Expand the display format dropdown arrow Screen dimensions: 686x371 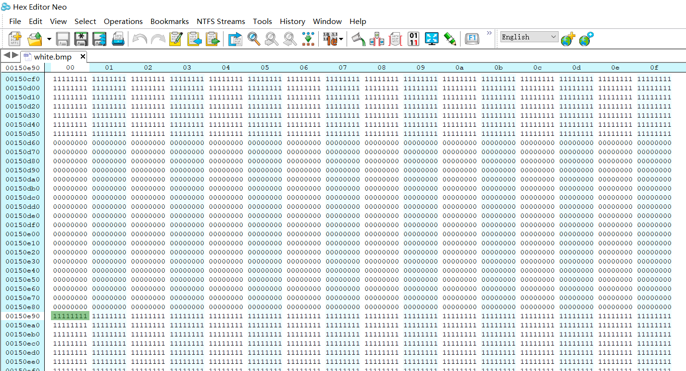[x=341, y=39]
